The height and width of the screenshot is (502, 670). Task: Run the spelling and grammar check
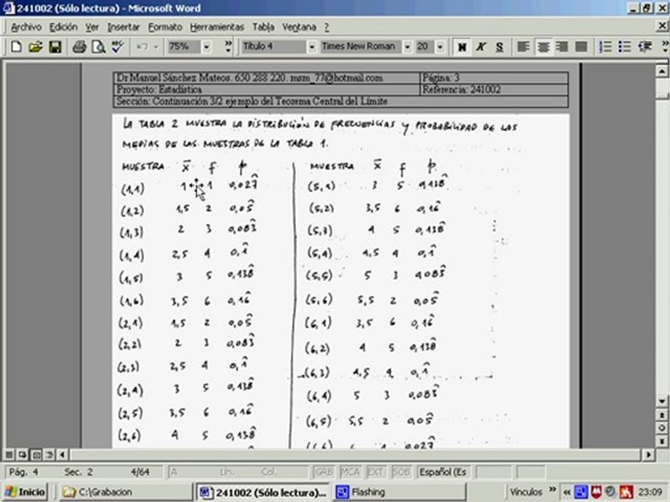tap(117, 47)
